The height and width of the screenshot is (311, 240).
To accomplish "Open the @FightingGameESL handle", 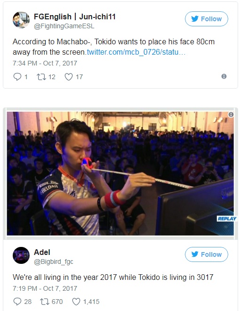I will click(64, 26).
